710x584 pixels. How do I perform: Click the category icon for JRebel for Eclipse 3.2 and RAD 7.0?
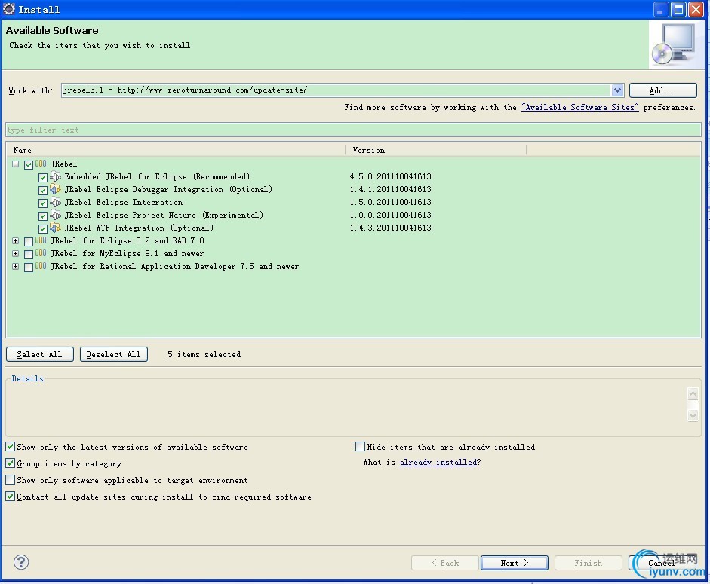pyautogui.click(x=41, y=240)
